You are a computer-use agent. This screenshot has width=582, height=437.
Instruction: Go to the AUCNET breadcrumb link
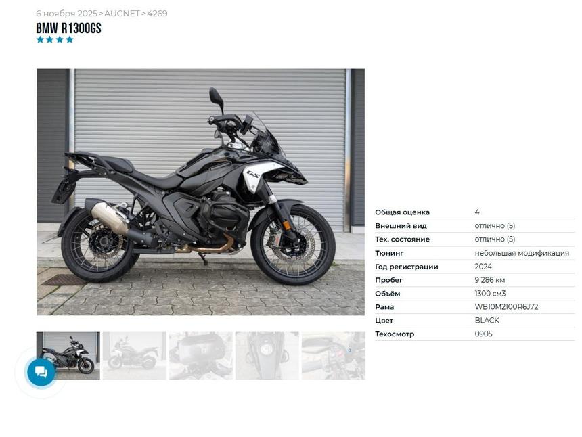point(122,14)
